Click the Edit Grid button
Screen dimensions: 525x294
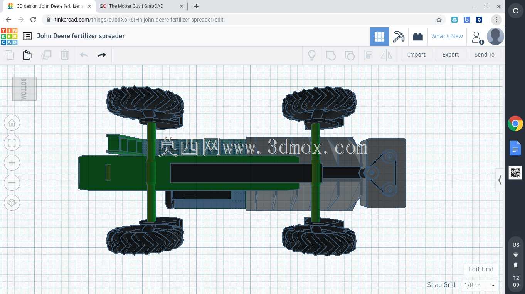[x=481, y=269]
